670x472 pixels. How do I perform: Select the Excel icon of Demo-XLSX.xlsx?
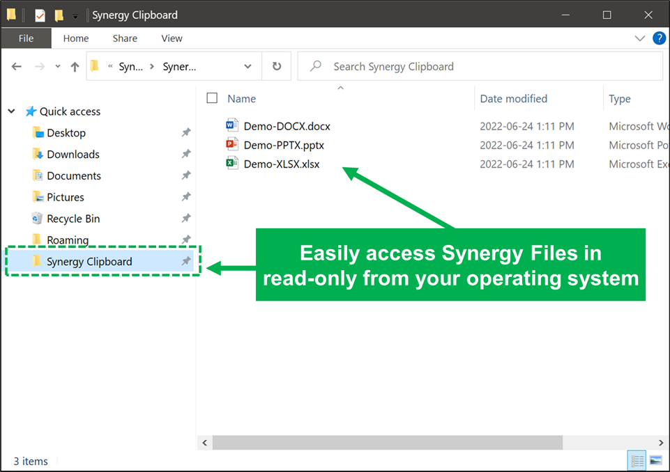coord(232,163)
